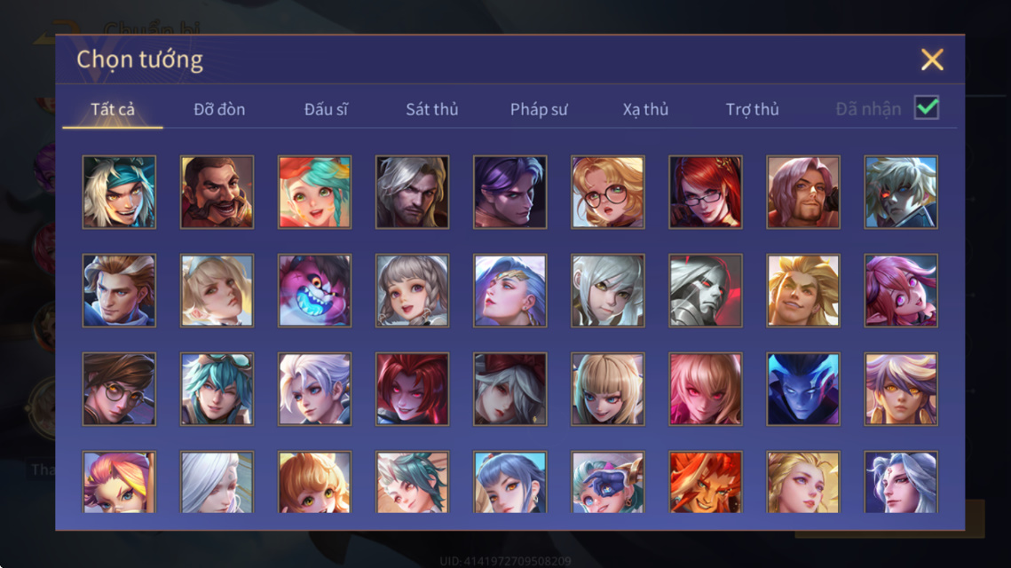Select the Đấu sĩ tab

point(327,109)
